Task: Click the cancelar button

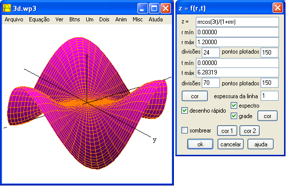Action: pos(231,144)
